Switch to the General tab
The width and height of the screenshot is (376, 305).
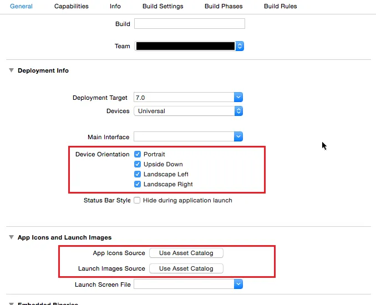pyautogui.click(x=21, y=6)
